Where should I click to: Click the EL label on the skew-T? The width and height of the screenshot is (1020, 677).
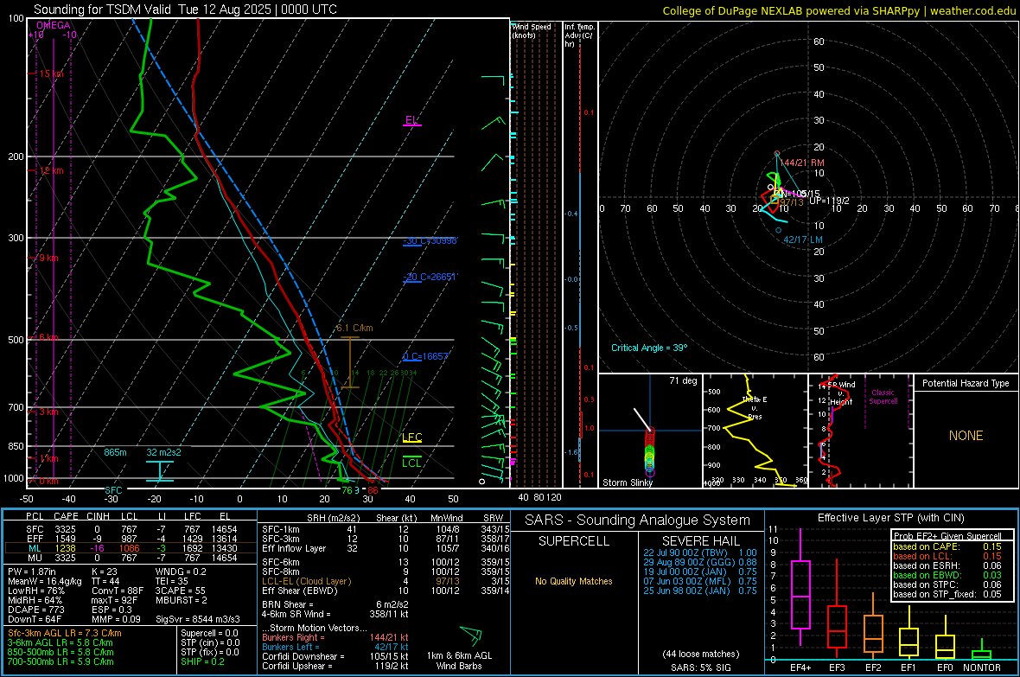(411, 120)
